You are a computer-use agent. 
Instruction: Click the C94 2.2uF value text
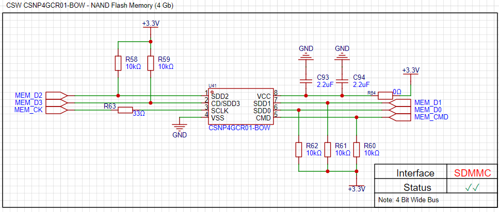point(361,84)
